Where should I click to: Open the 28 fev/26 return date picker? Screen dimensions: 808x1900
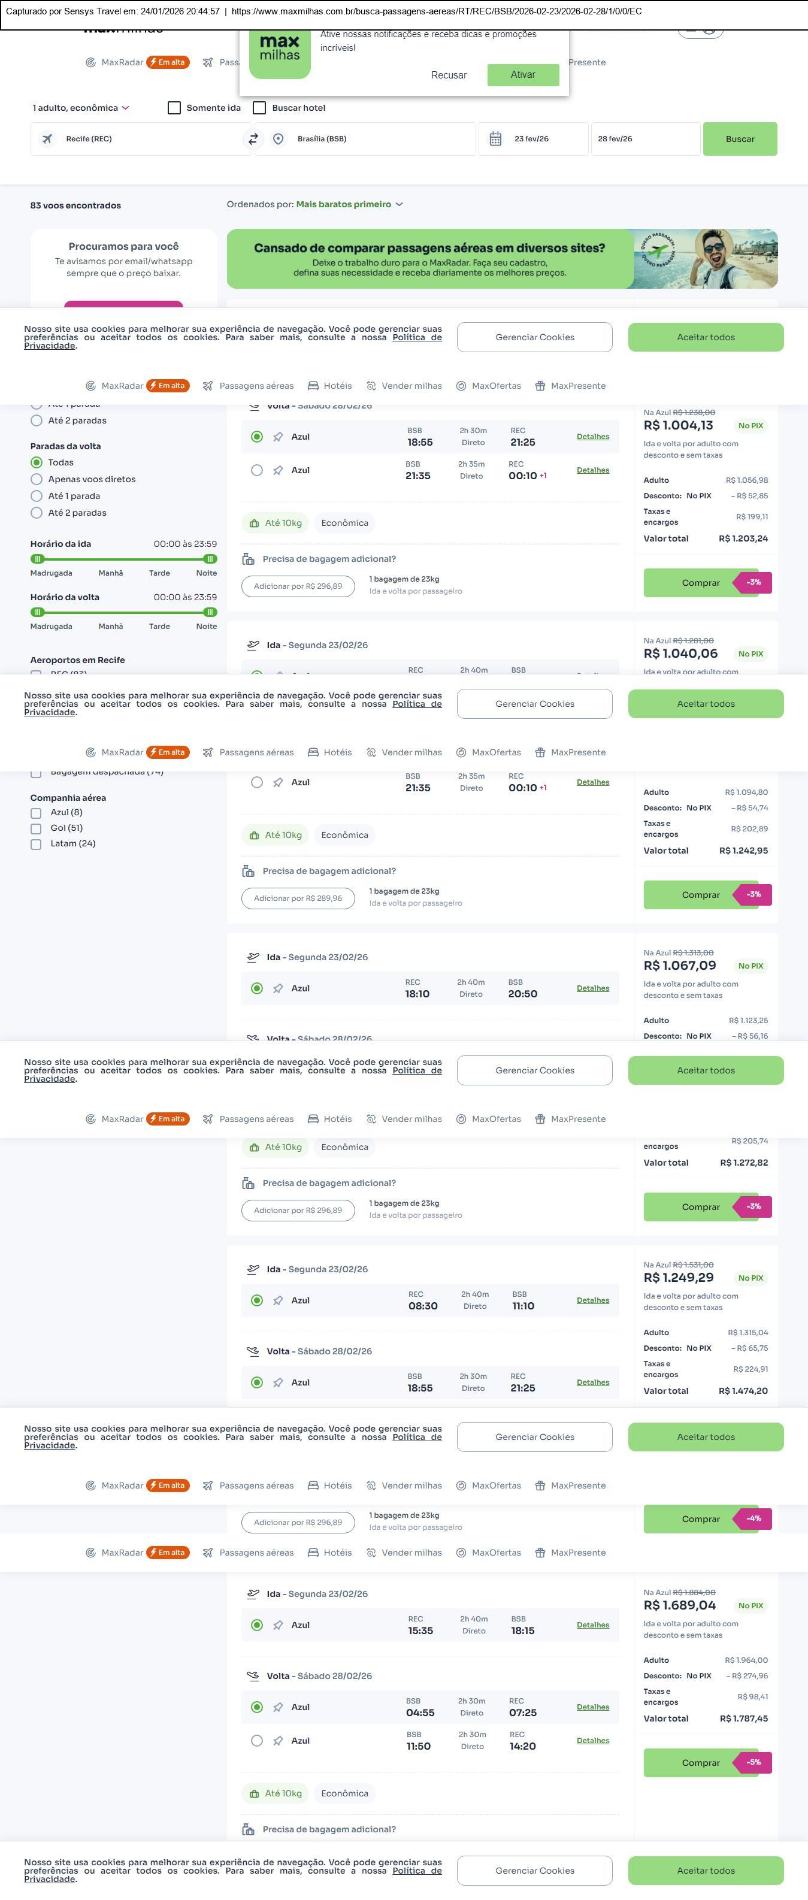pos(644,138)
